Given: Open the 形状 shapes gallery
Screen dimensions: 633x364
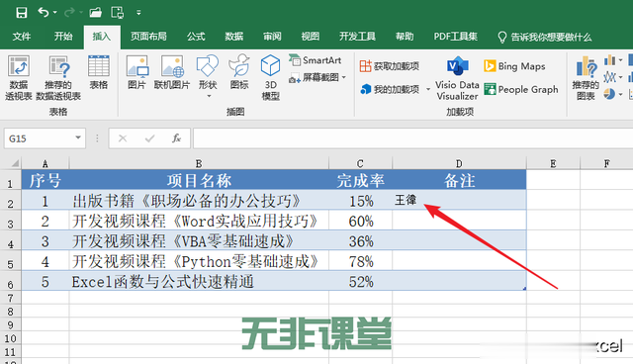Looking at the screenshot, I should pyautogui.click(x=208, y=72).
